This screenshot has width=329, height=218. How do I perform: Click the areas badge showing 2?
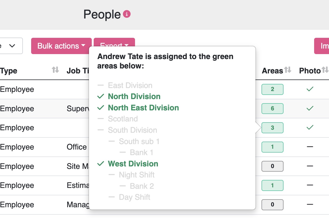pos(272,89)
